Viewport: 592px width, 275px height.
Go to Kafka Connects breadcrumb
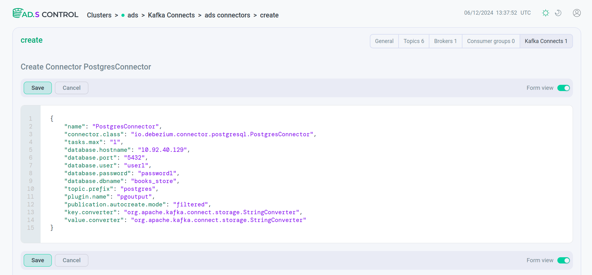point(171,15)
